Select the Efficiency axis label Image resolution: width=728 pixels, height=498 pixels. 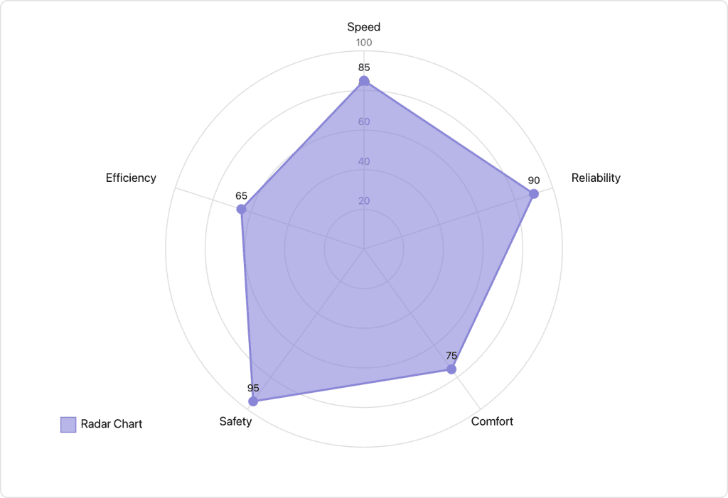coord(131,178)
